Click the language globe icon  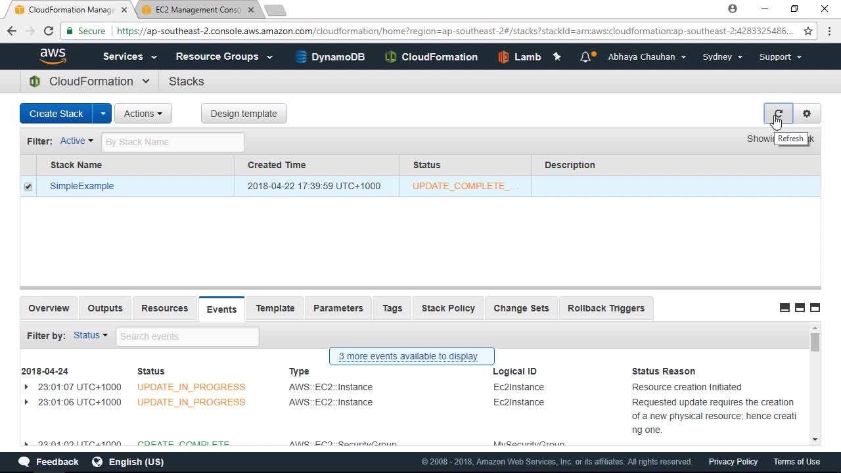(x=97, y=462)
